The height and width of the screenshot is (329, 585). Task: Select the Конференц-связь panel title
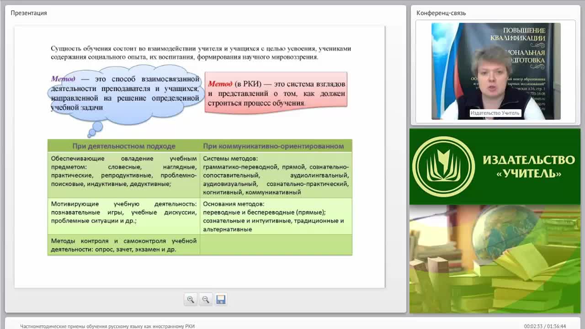click(441, 13)
